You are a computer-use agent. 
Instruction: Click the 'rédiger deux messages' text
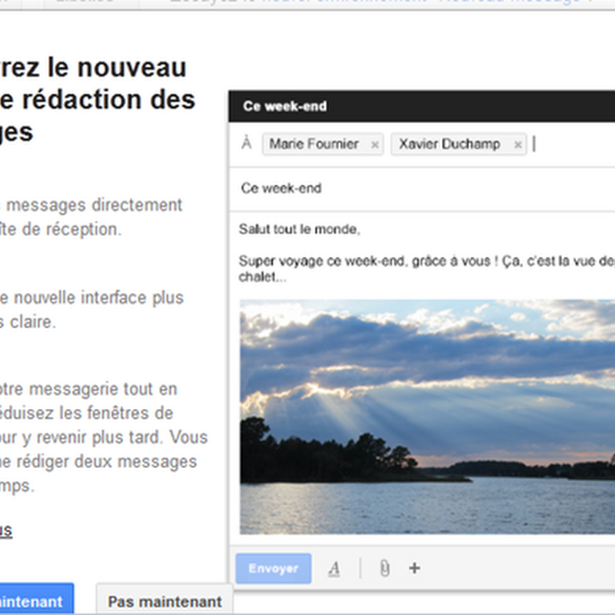pos(106,462)
